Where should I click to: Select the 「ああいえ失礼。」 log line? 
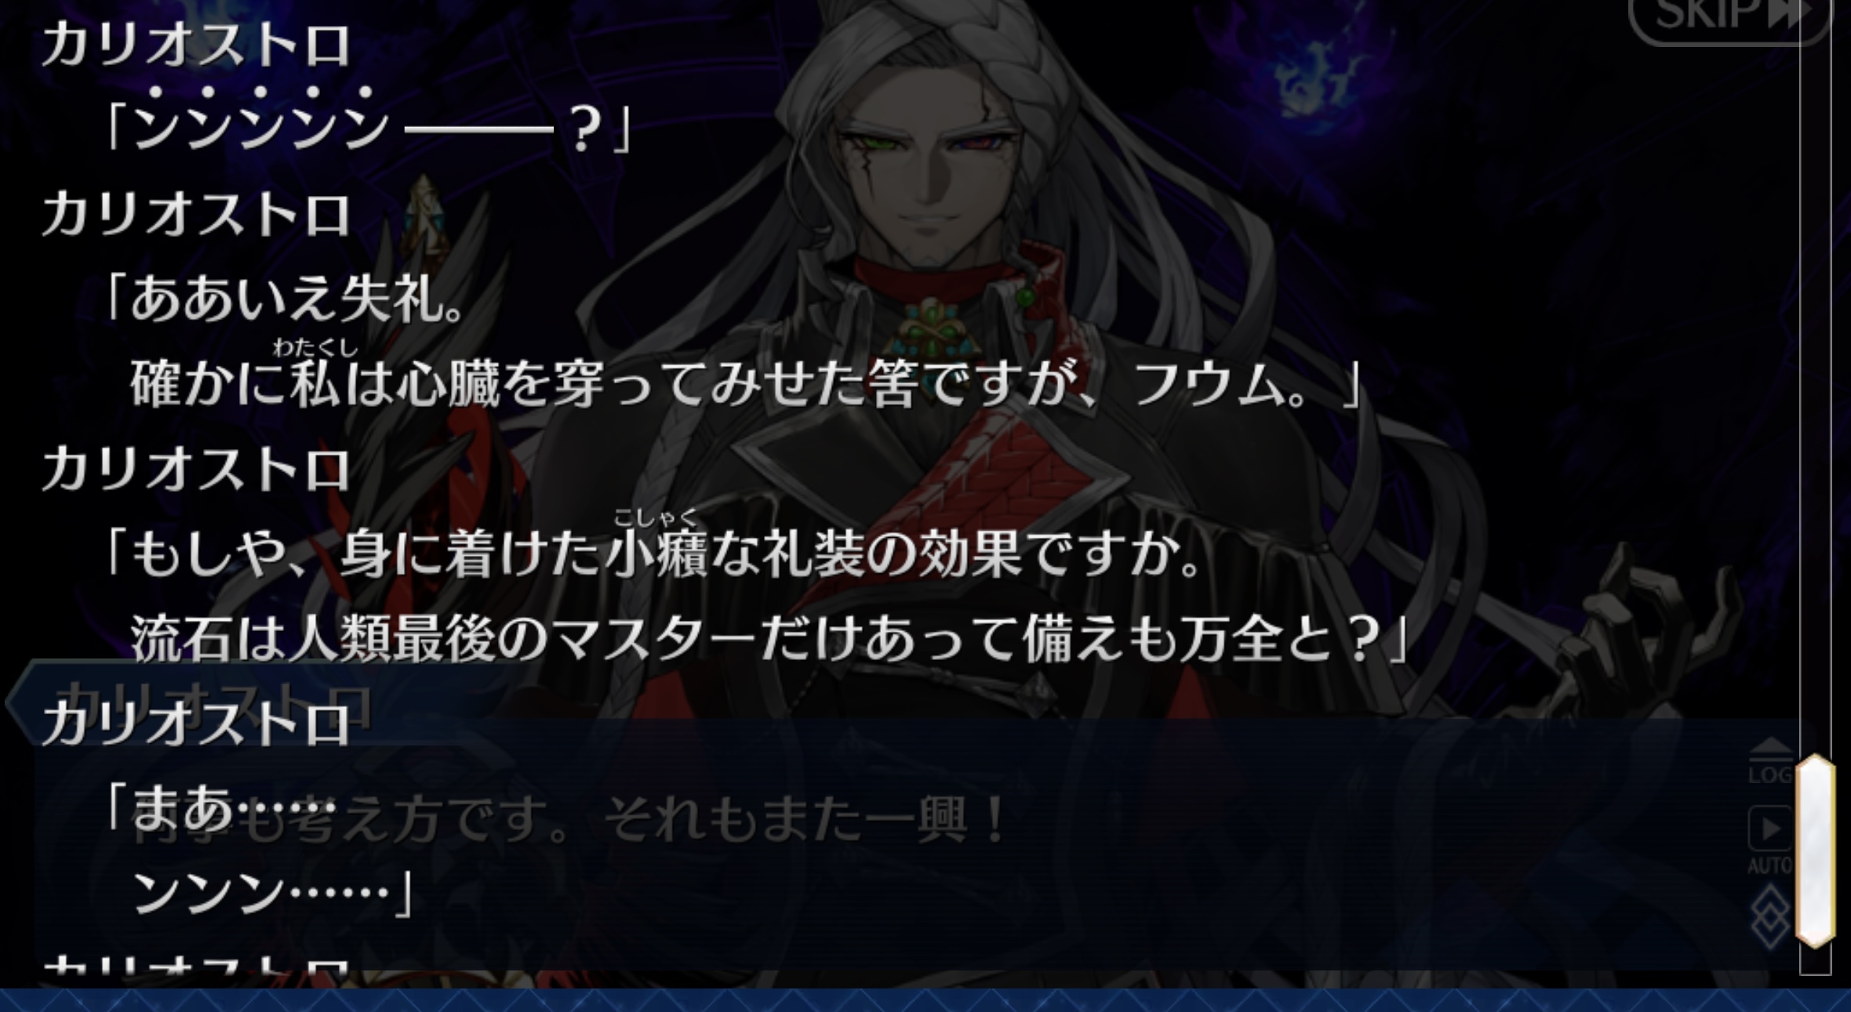coord(285,299)
